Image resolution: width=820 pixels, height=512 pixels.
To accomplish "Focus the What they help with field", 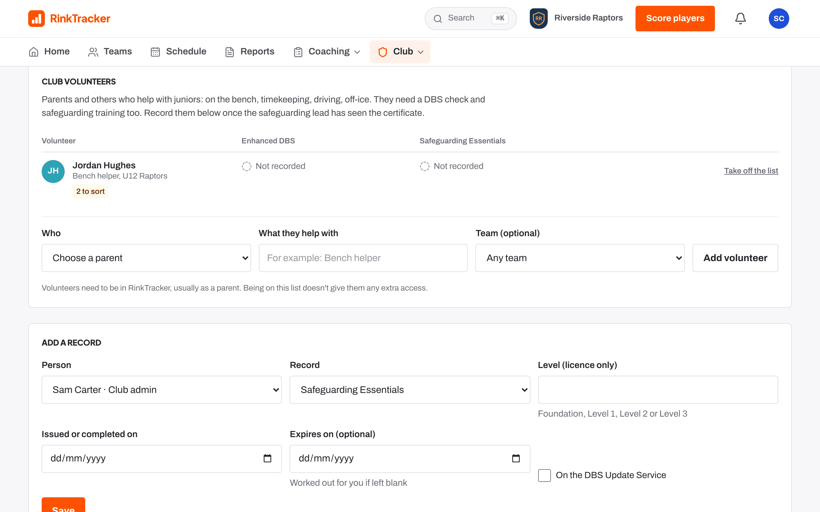I will pos(363,258).
